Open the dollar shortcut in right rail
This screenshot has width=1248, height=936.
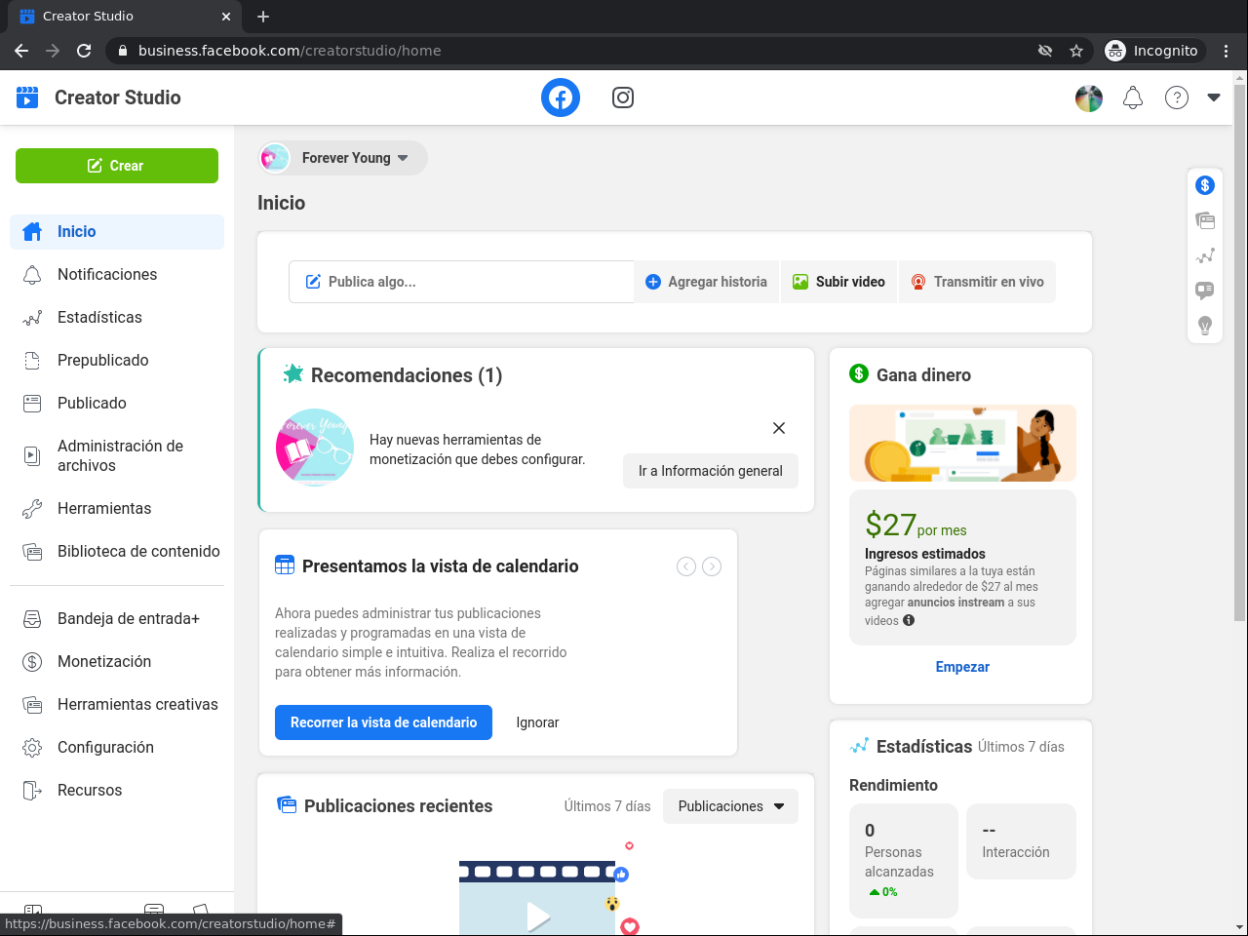pyautogui.click(x=1205, y=185)
